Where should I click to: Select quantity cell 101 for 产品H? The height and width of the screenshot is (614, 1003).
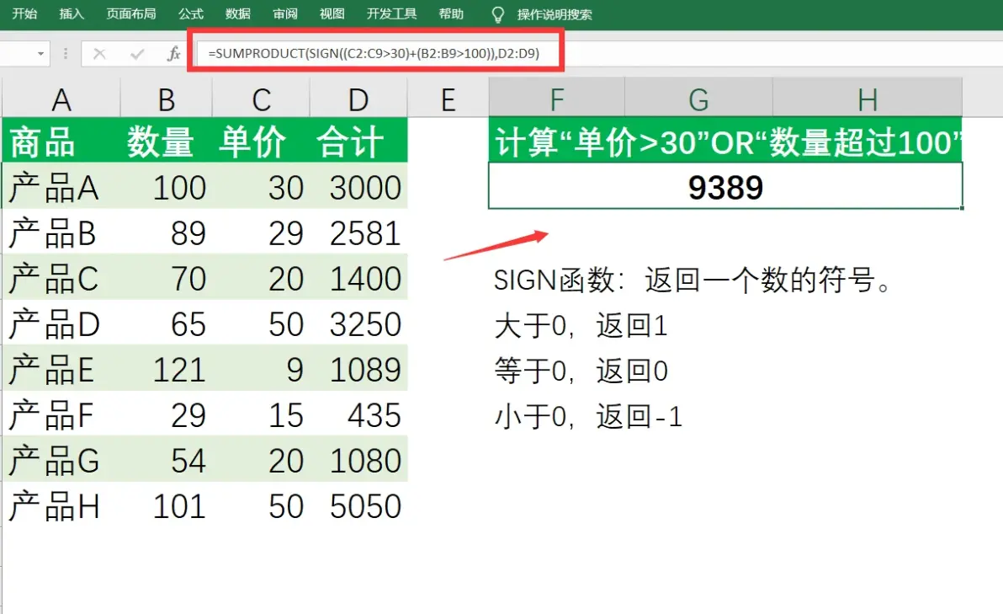coord(167,505)
